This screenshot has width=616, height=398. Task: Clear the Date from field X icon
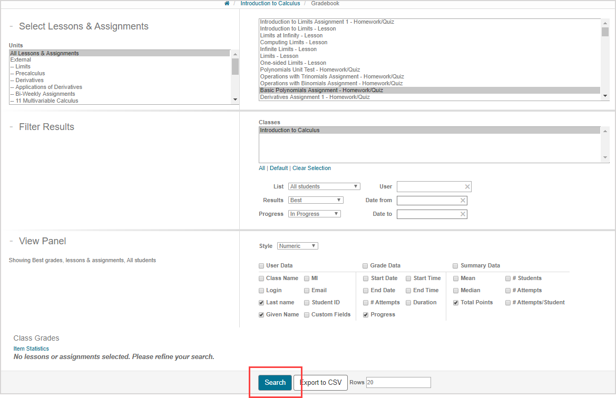[463, 201]
